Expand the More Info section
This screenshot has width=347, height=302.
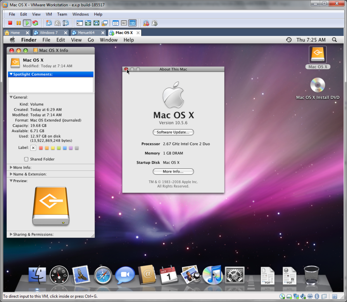(11, 168)
